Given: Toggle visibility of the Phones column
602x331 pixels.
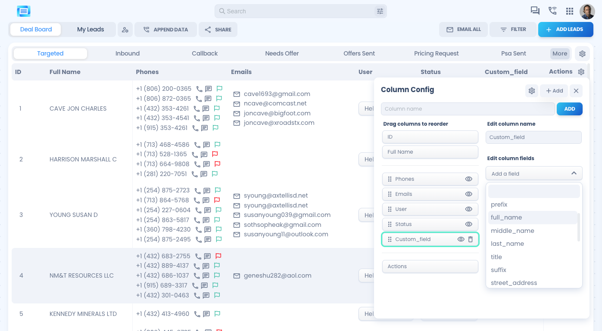Looking at the screenshot, I should (x=469, y=179).
